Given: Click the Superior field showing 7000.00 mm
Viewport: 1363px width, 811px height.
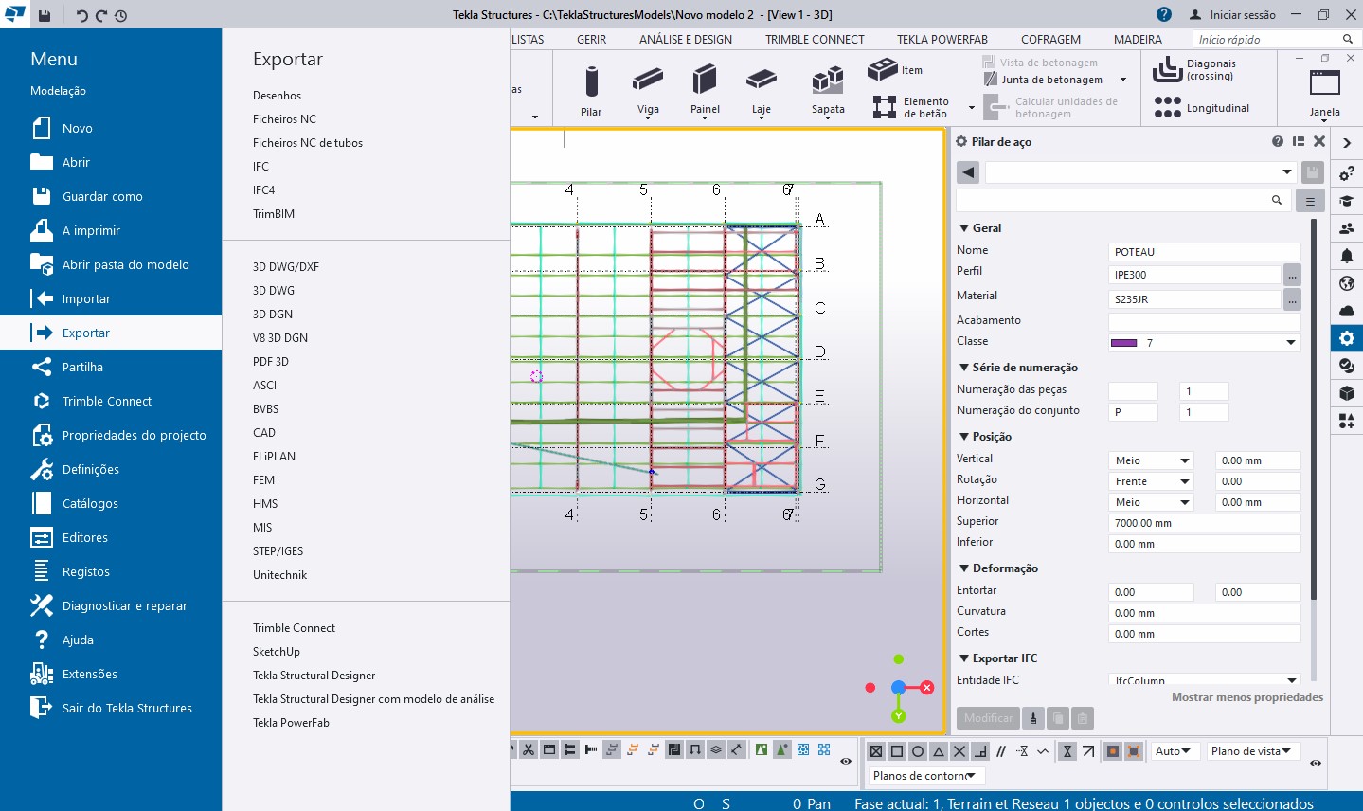Looking at the screenshot, I should 1204,523.
